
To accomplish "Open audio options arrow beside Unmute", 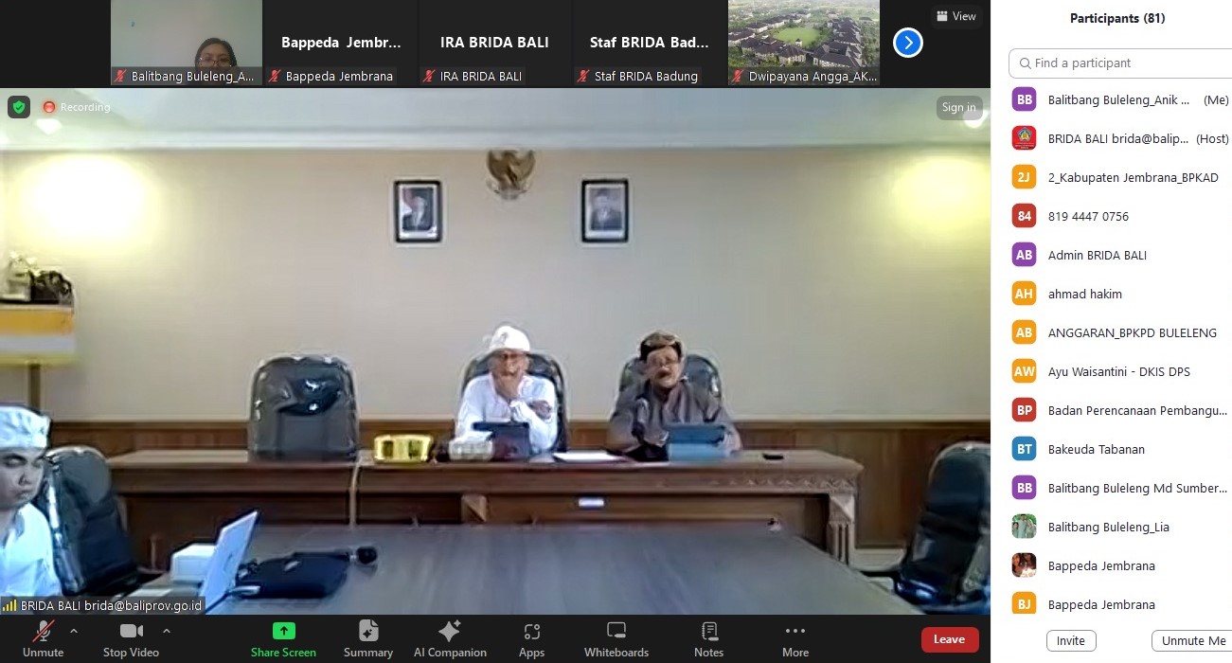I will [74, 631].
